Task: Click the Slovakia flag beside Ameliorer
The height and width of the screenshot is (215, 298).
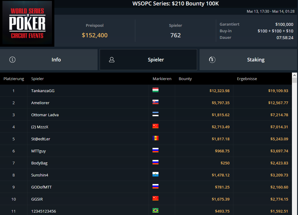Action: (x=155, y=102)
